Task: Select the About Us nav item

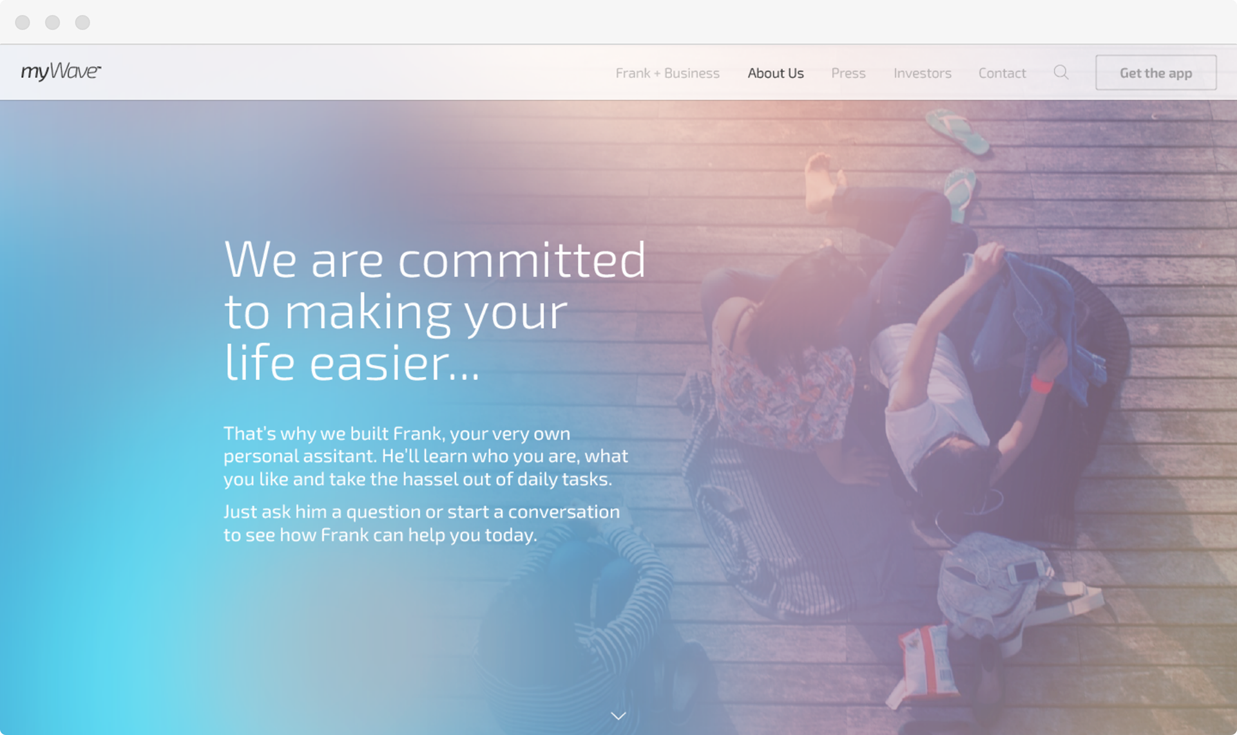Action: [x=776, y=73]
